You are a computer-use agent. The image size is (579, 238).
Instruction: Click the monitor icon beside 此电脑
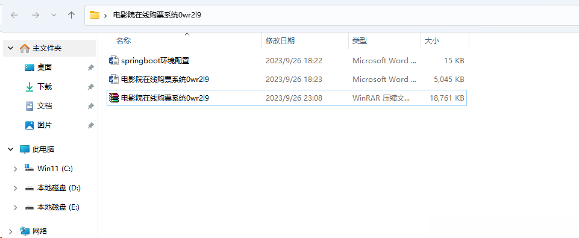coord(25,149)
